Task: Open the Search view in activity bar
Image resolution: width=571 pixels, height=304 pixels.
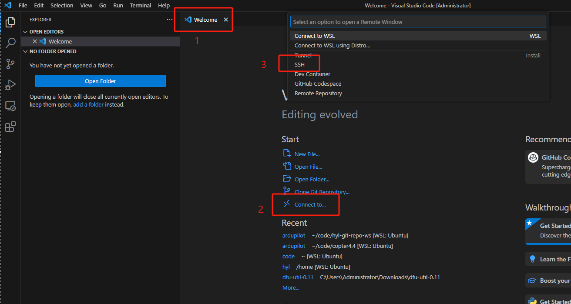Action: [10, 43]
